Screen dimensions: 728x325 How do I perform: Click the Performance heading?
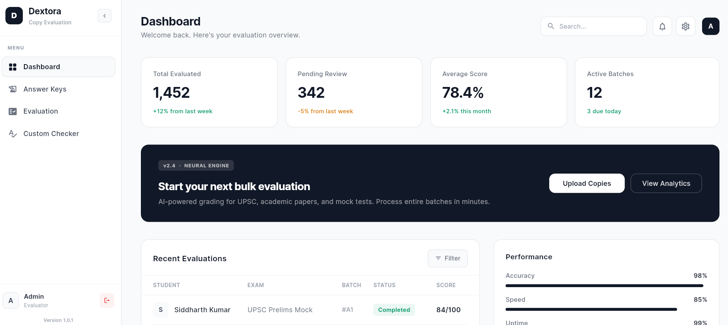pos(529,257)
